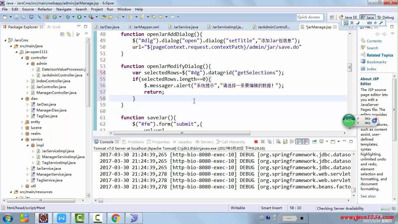This screenshot has width=398, height=224.
Task: Click the Run Last Tool icon
Action: pos(91,17)
